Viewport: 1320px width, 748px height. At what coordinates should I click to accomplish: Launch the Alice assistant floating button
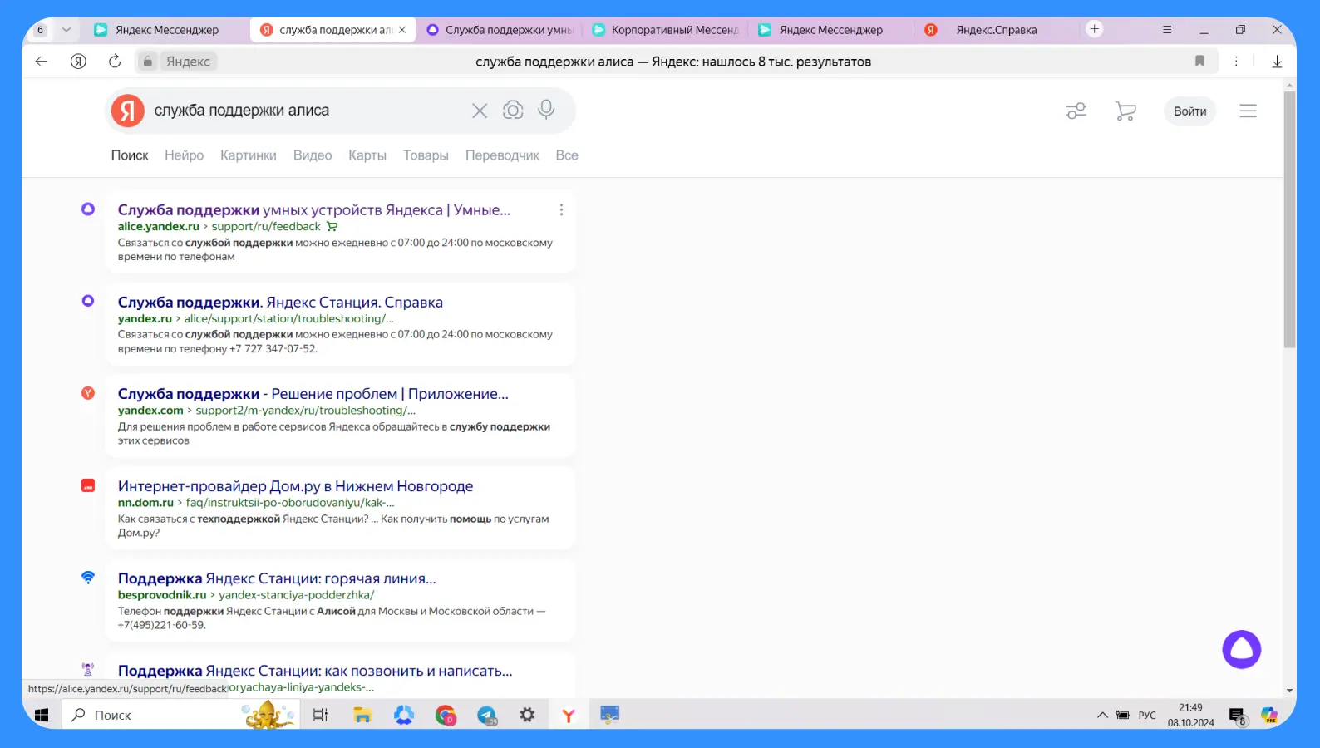coord(1241,649)
